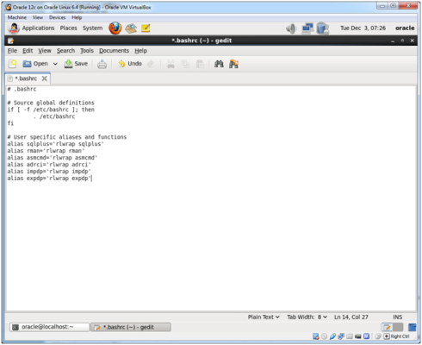The height and width of the screenshot is (345, 422).
Task: Click the New document icon in gedit toolbar
Action: pos(13,64)
